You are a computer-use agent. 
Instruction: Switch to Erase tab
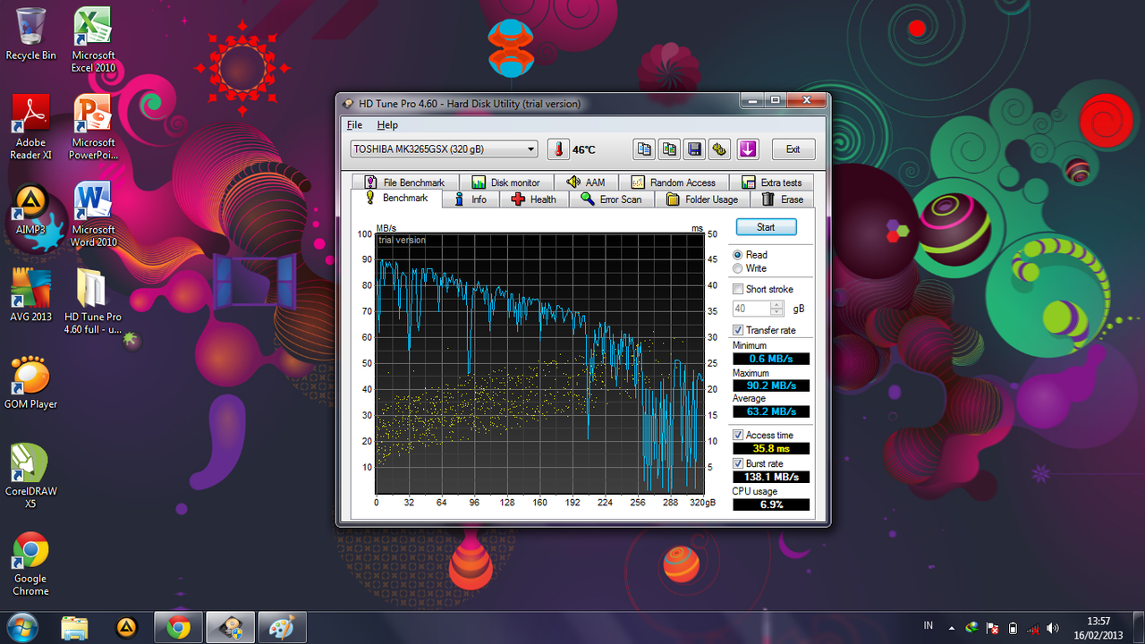(x=783, y=199)
